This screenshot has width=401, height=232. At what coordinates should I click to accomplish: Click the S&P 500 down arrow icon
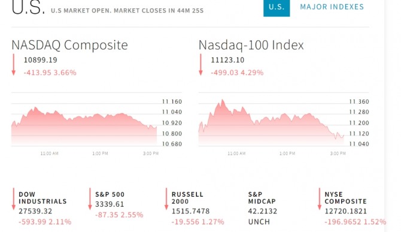point(90,198)
